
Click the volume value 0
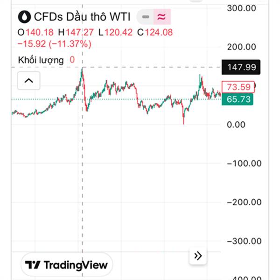72,60
